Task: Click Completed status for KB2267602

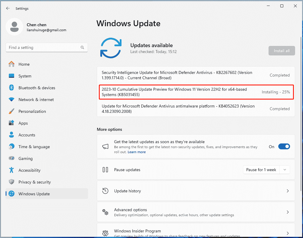Action: click(x=280, y=75)
